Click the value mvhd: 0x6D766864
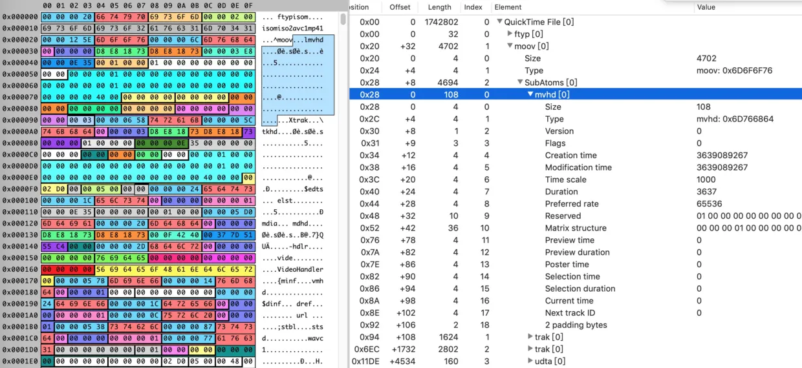Screen dimensions: 802x368 (x=735, y=119)
